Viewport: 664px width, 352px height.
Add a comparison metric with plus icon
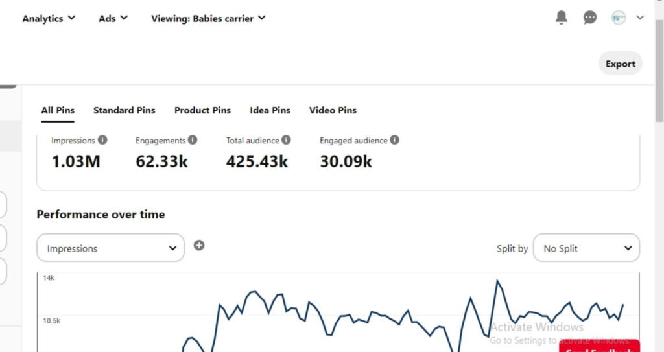coord(199,245)
